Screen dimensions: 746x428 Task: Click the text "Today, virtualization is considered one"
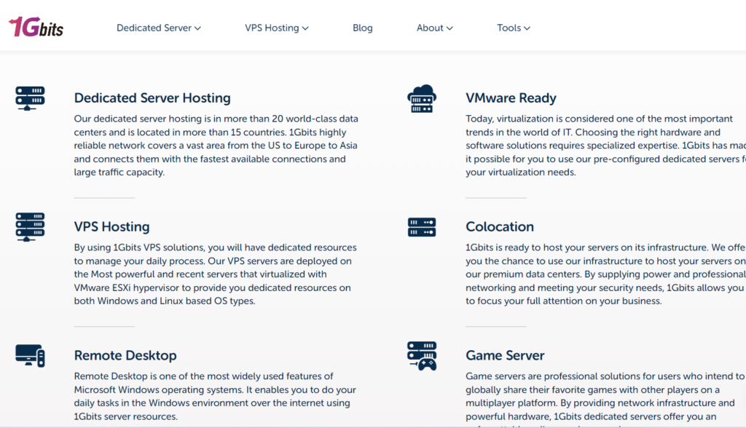pos(549,119)
